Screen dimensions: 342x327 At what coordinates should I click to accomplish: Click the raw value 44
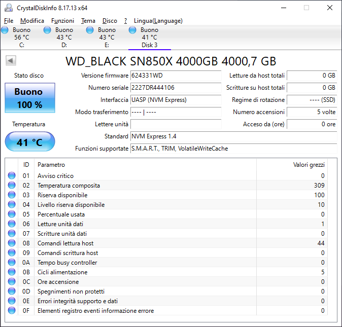321,243
